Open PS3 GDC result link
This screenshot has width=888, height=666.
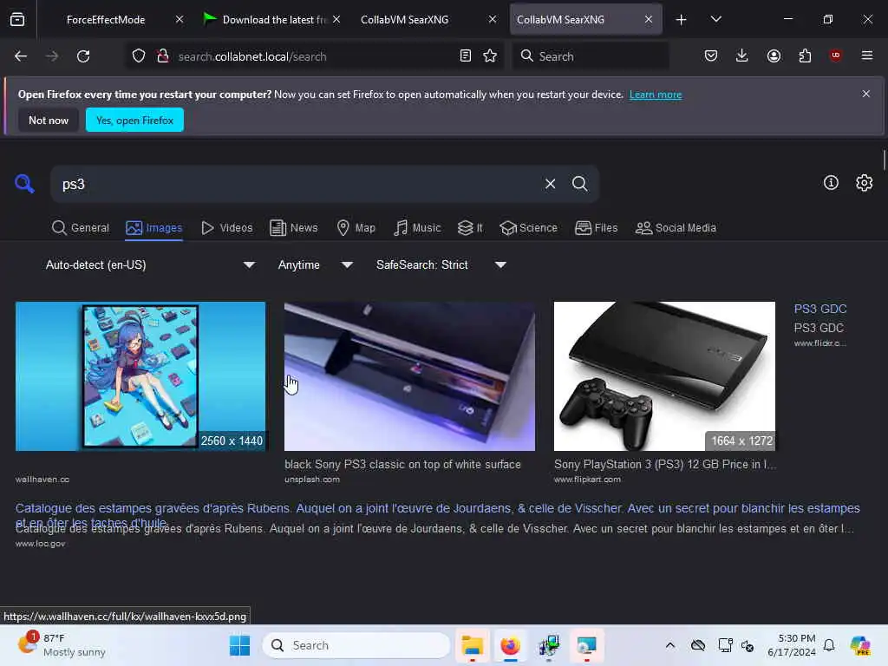click(820, 309)
